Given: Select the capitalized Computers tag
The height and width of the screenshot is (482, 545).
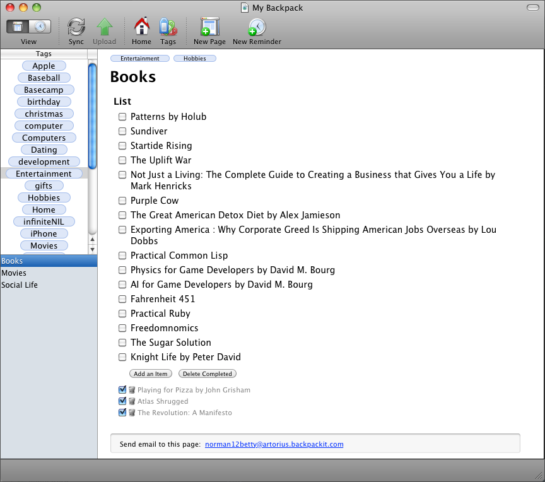Looking at the screenshot, I should tap(44, 138).
